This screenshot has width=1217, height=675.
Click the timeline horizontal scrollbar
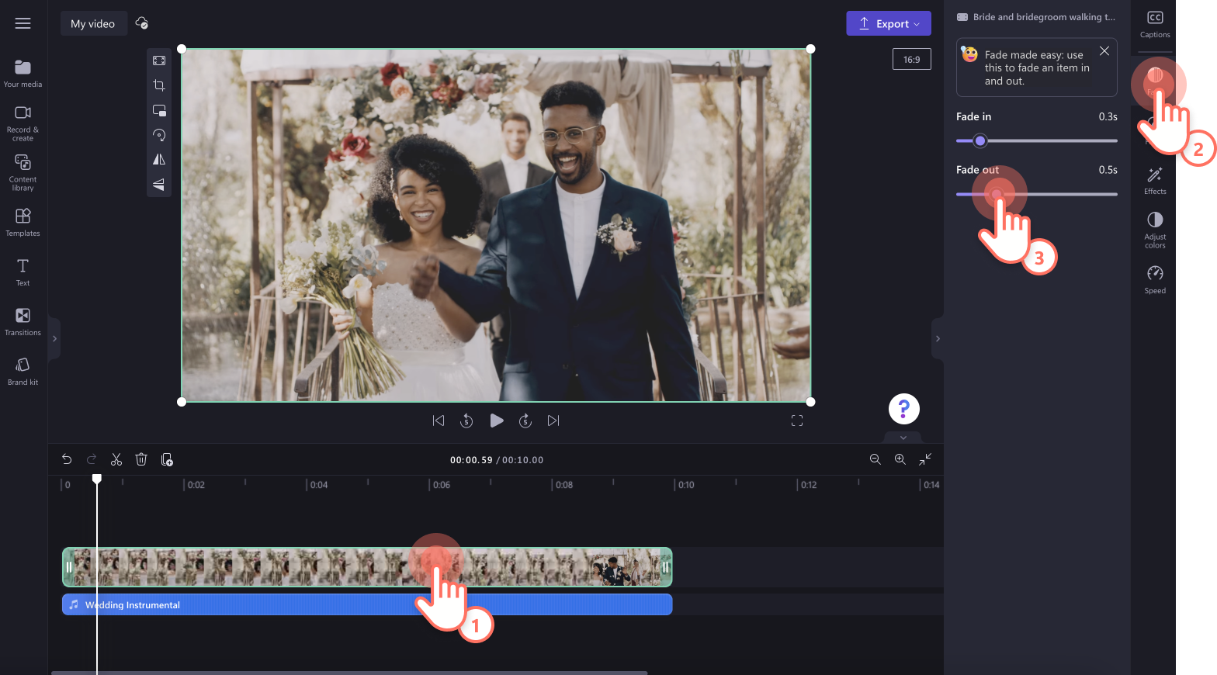pos(349,673)
